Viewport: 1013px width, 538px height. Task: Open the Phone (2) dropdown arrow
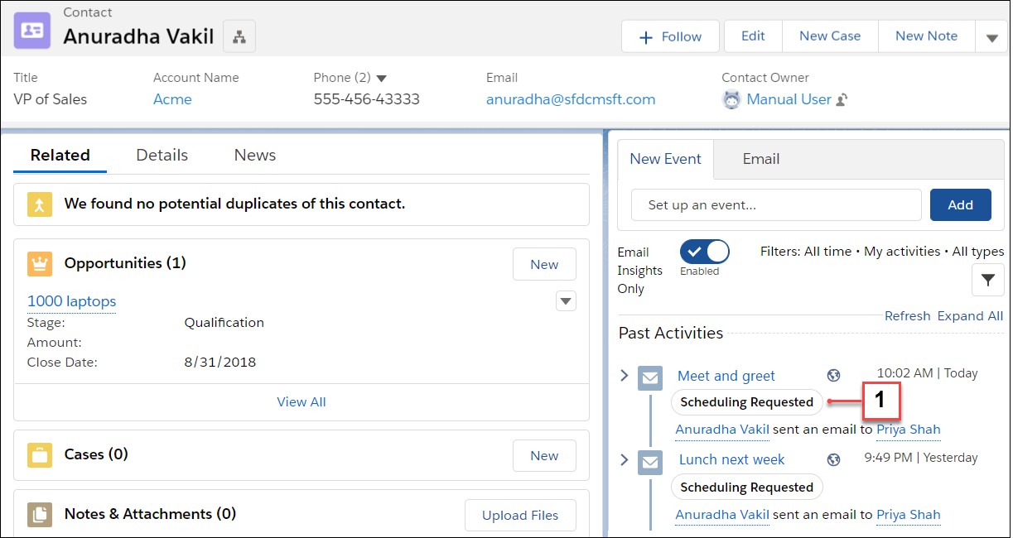382,79
